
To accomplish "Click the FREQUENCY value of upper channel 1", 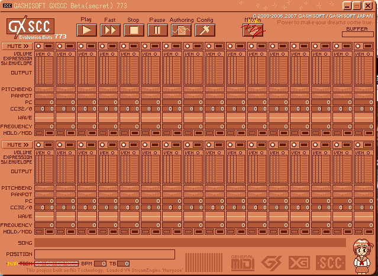I will pyautogui.click(x=44, y=126).
